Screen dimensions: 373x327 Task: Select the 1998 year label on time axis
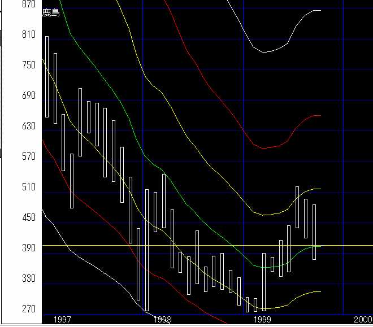[163, 320]
